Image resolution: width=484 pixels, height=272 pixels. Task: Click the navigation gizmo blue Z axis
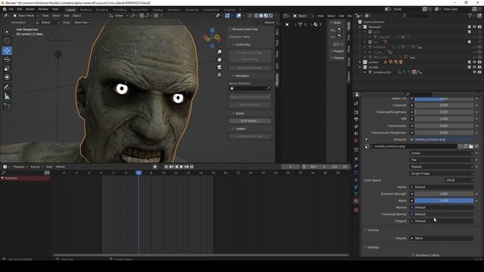(213, 30)
